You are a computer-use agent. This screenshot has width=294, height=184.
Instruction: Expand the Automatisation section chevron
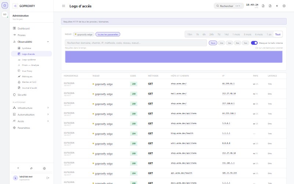tap(48, 114)
